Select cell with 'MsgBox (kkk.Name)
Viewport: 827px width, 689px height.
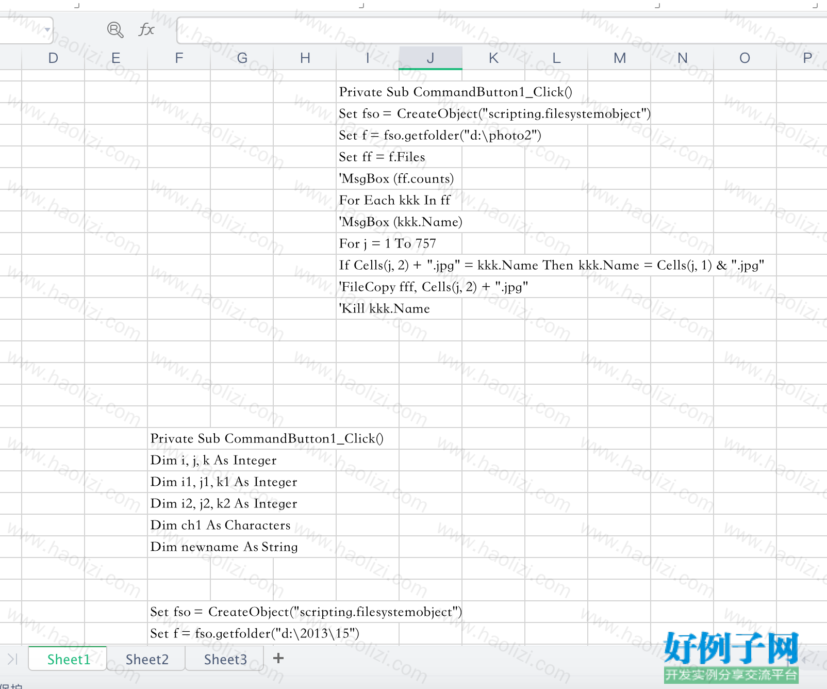click(400, 222)
